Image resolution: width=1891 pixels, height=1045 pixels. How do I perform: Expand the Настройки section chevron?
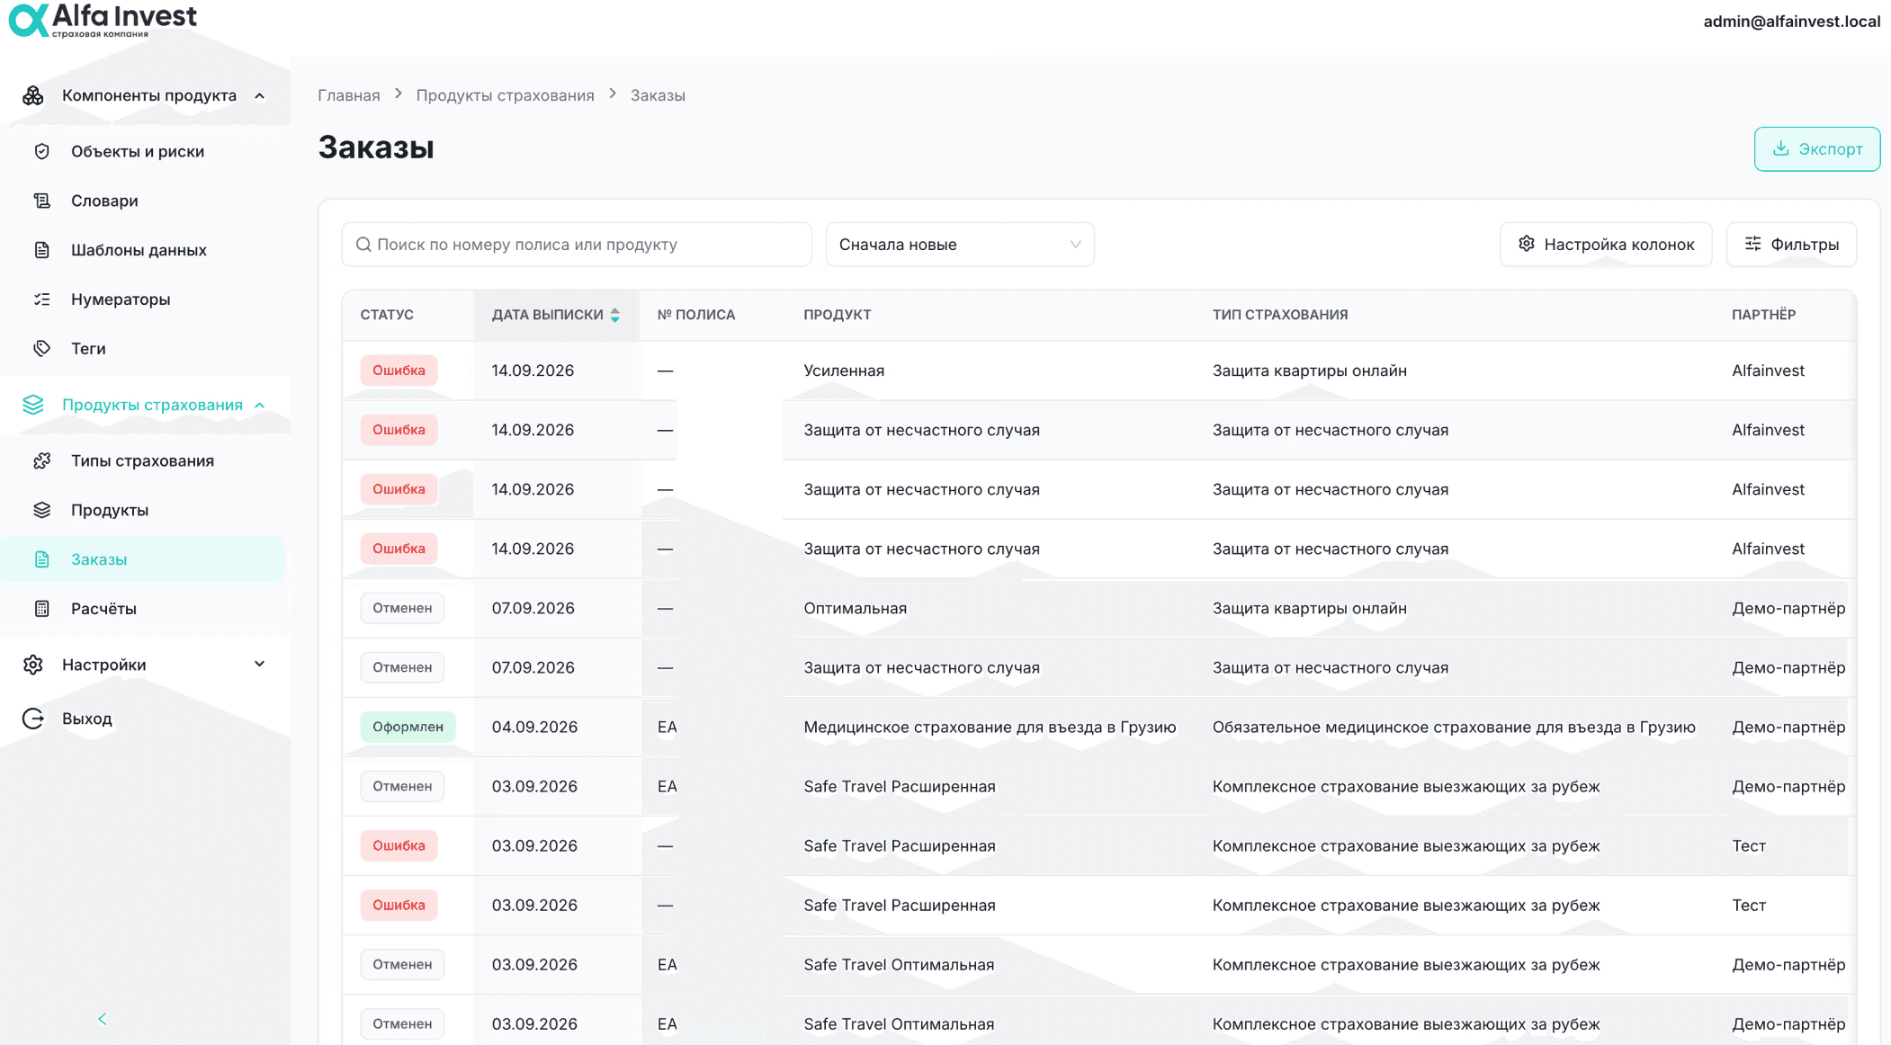(260, 665)
